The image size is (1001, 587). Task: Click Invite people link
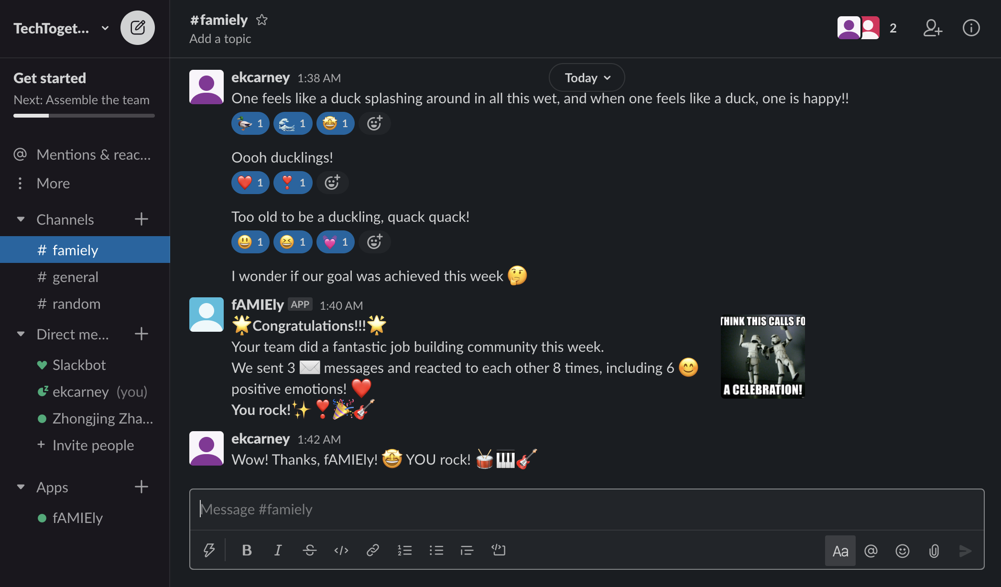coord(93,446)
